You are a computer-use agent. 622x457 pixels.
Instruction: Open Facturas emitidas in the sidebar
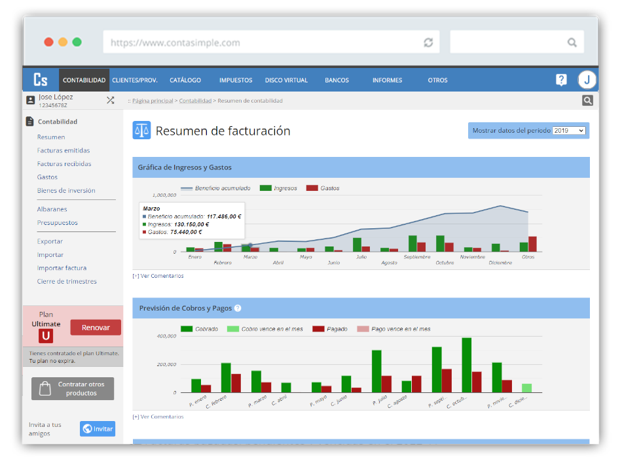tap(64, 150)
